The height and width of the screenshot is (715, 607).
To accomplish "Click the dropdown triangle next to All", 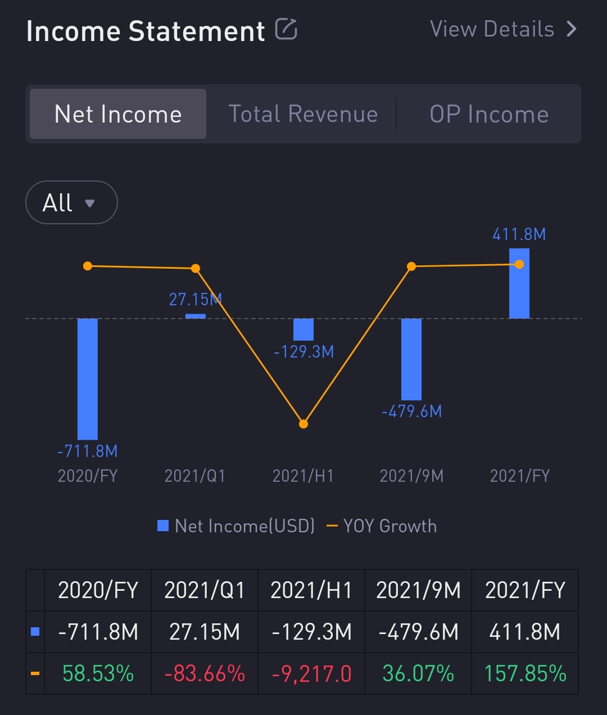I will coord(89,203).
